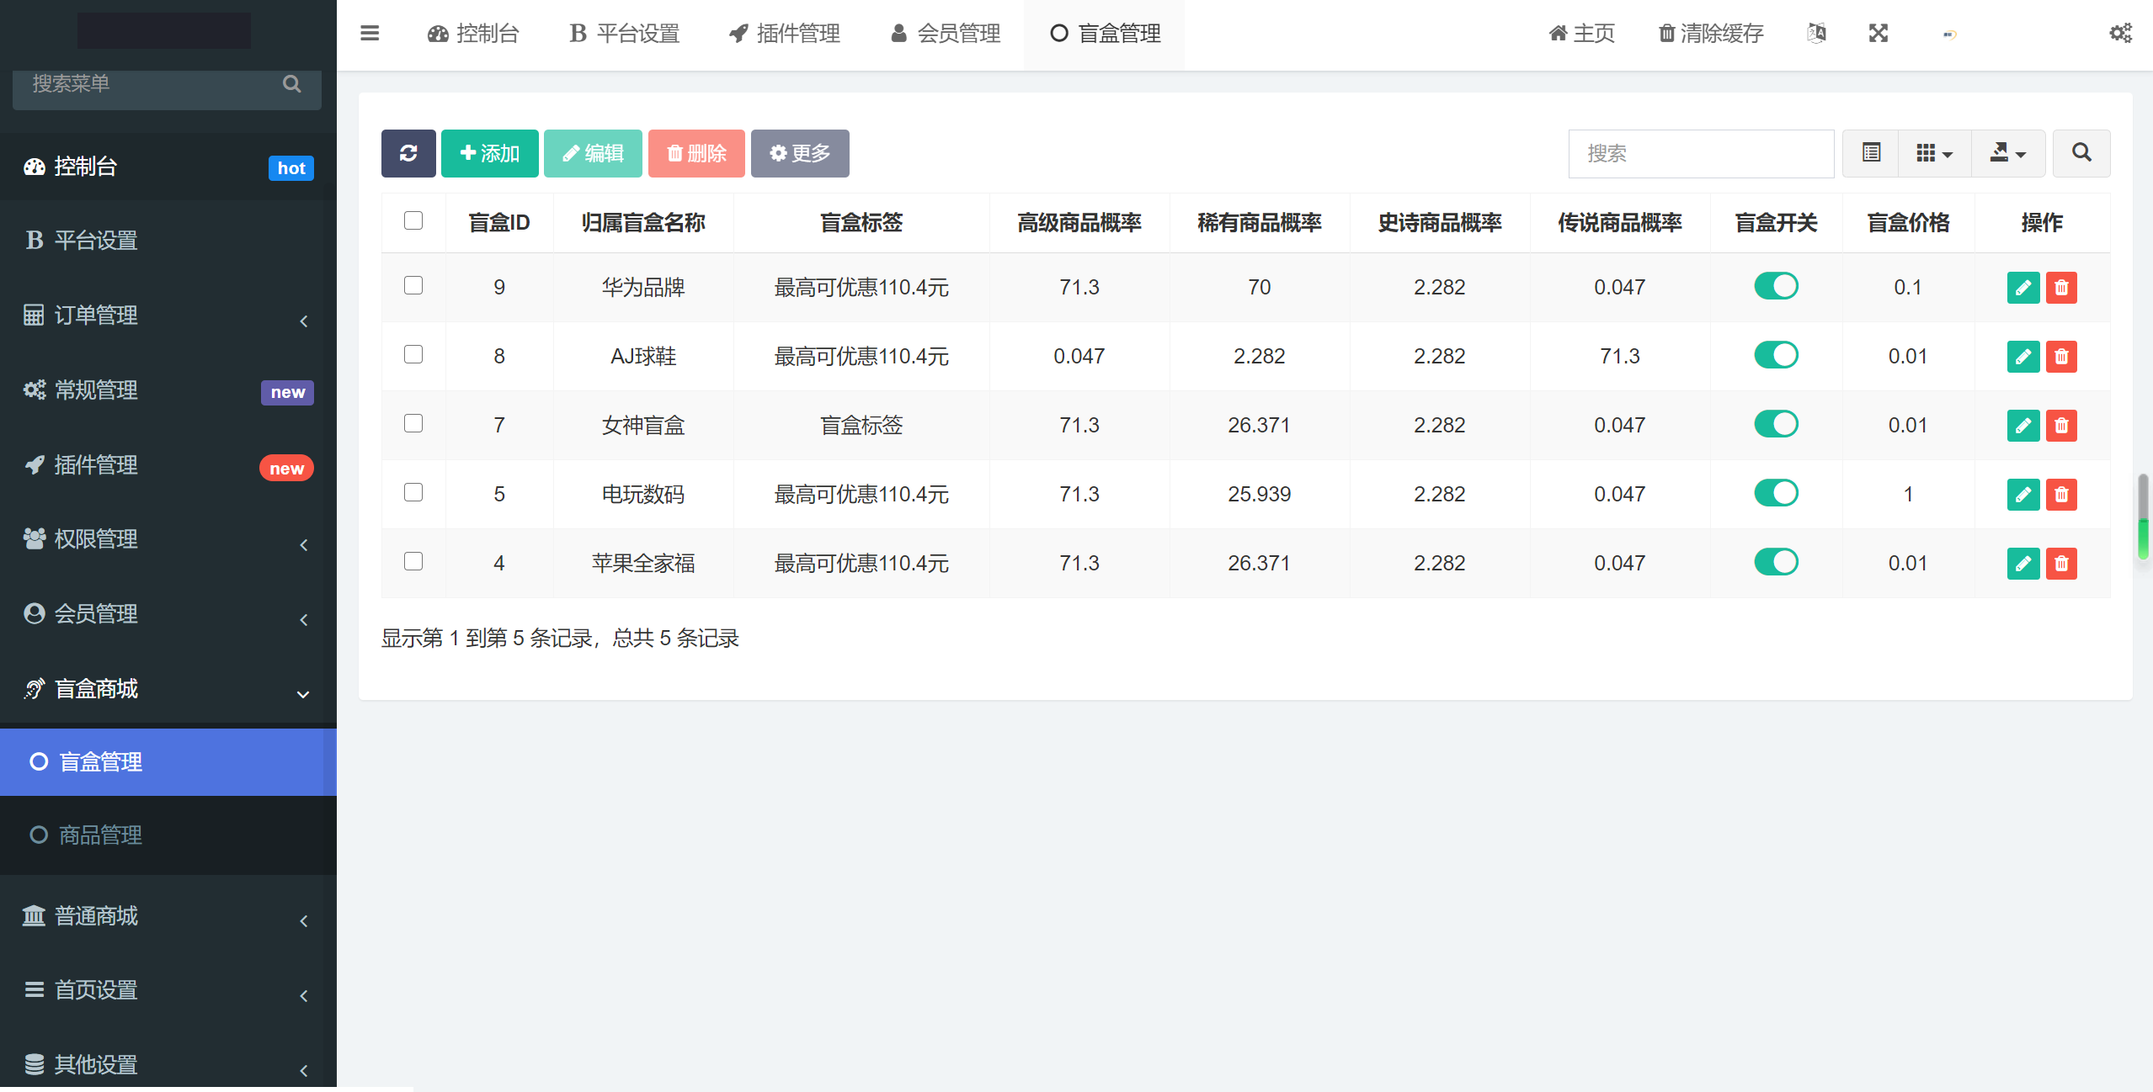Image resolution: width=2153 pixels, height=1092 pixels.
Task: Switch to the 会员管理 top tab
Action: click(946, 34)
